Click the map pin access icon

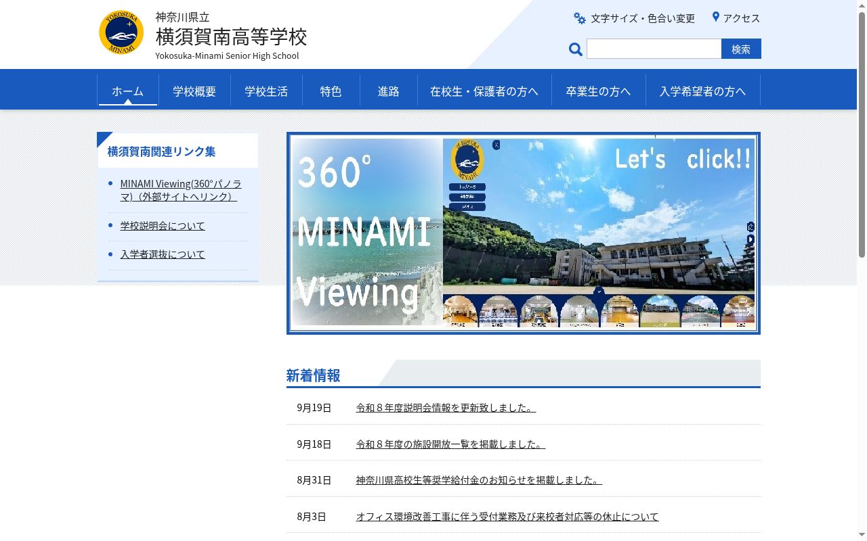coord(715,17)
